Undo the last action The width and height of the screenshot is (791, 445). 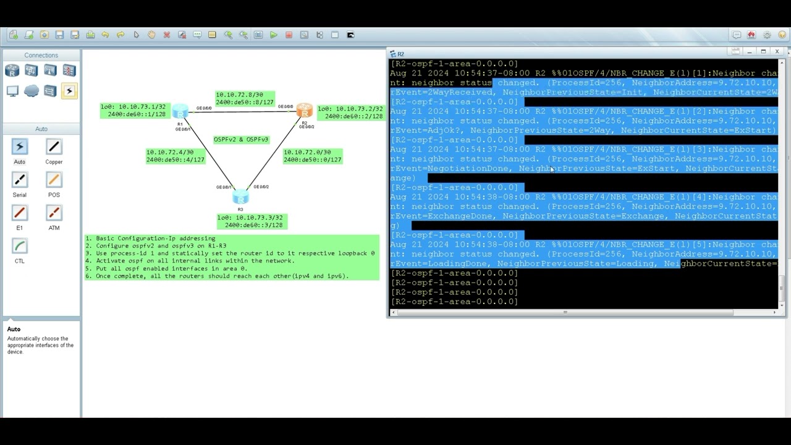[105, 35]
